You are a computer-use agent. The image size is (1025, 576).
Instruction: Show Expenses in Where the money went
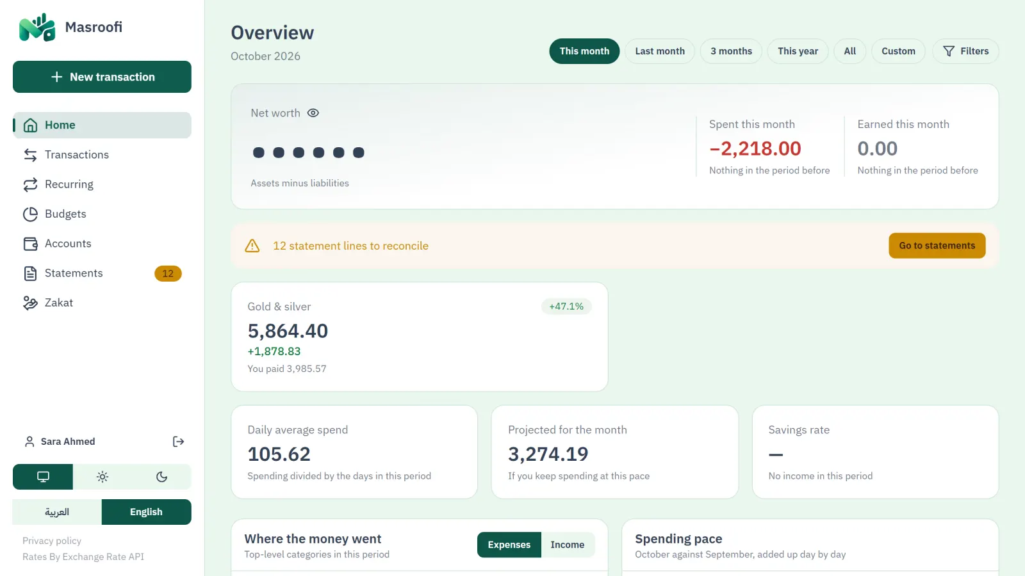pyautogui.click(x=509, y=545)
